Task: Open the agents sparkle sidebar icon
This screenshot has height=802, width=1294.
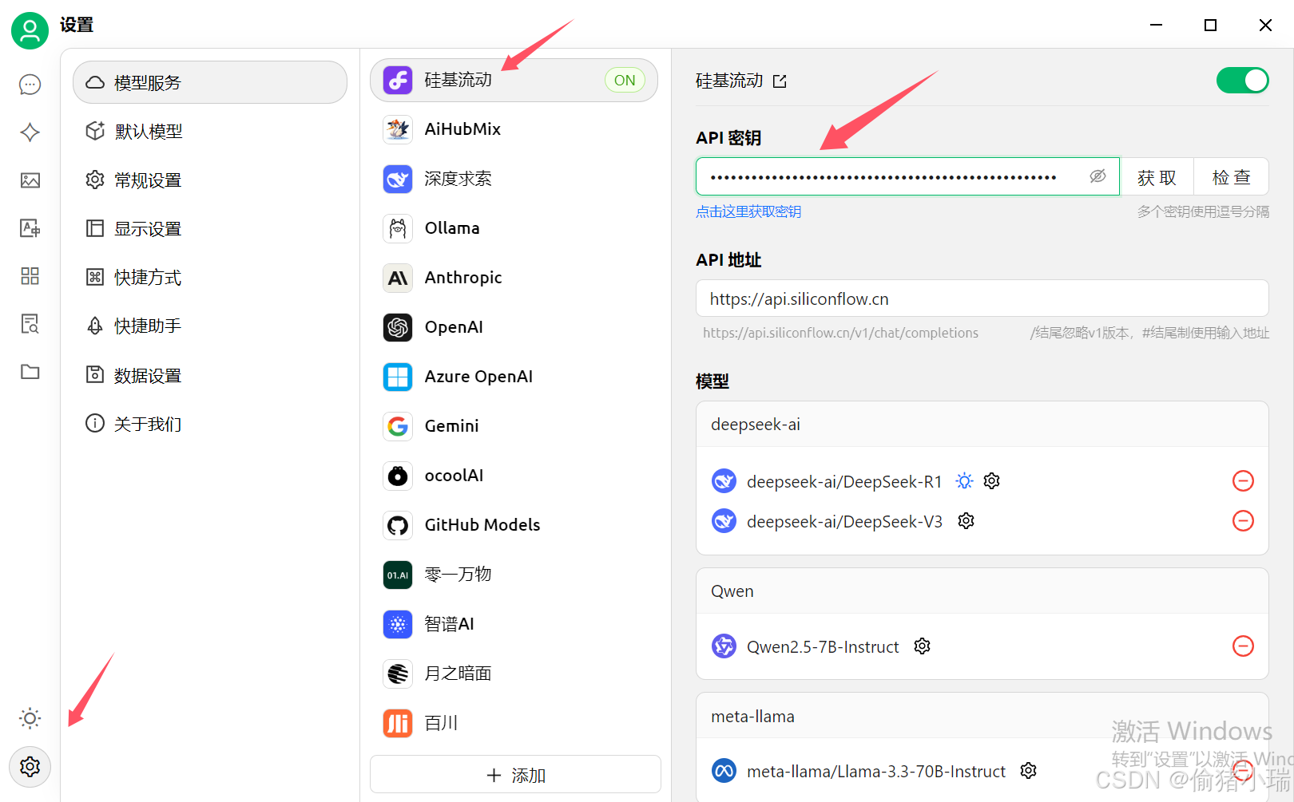Action: 30,132
